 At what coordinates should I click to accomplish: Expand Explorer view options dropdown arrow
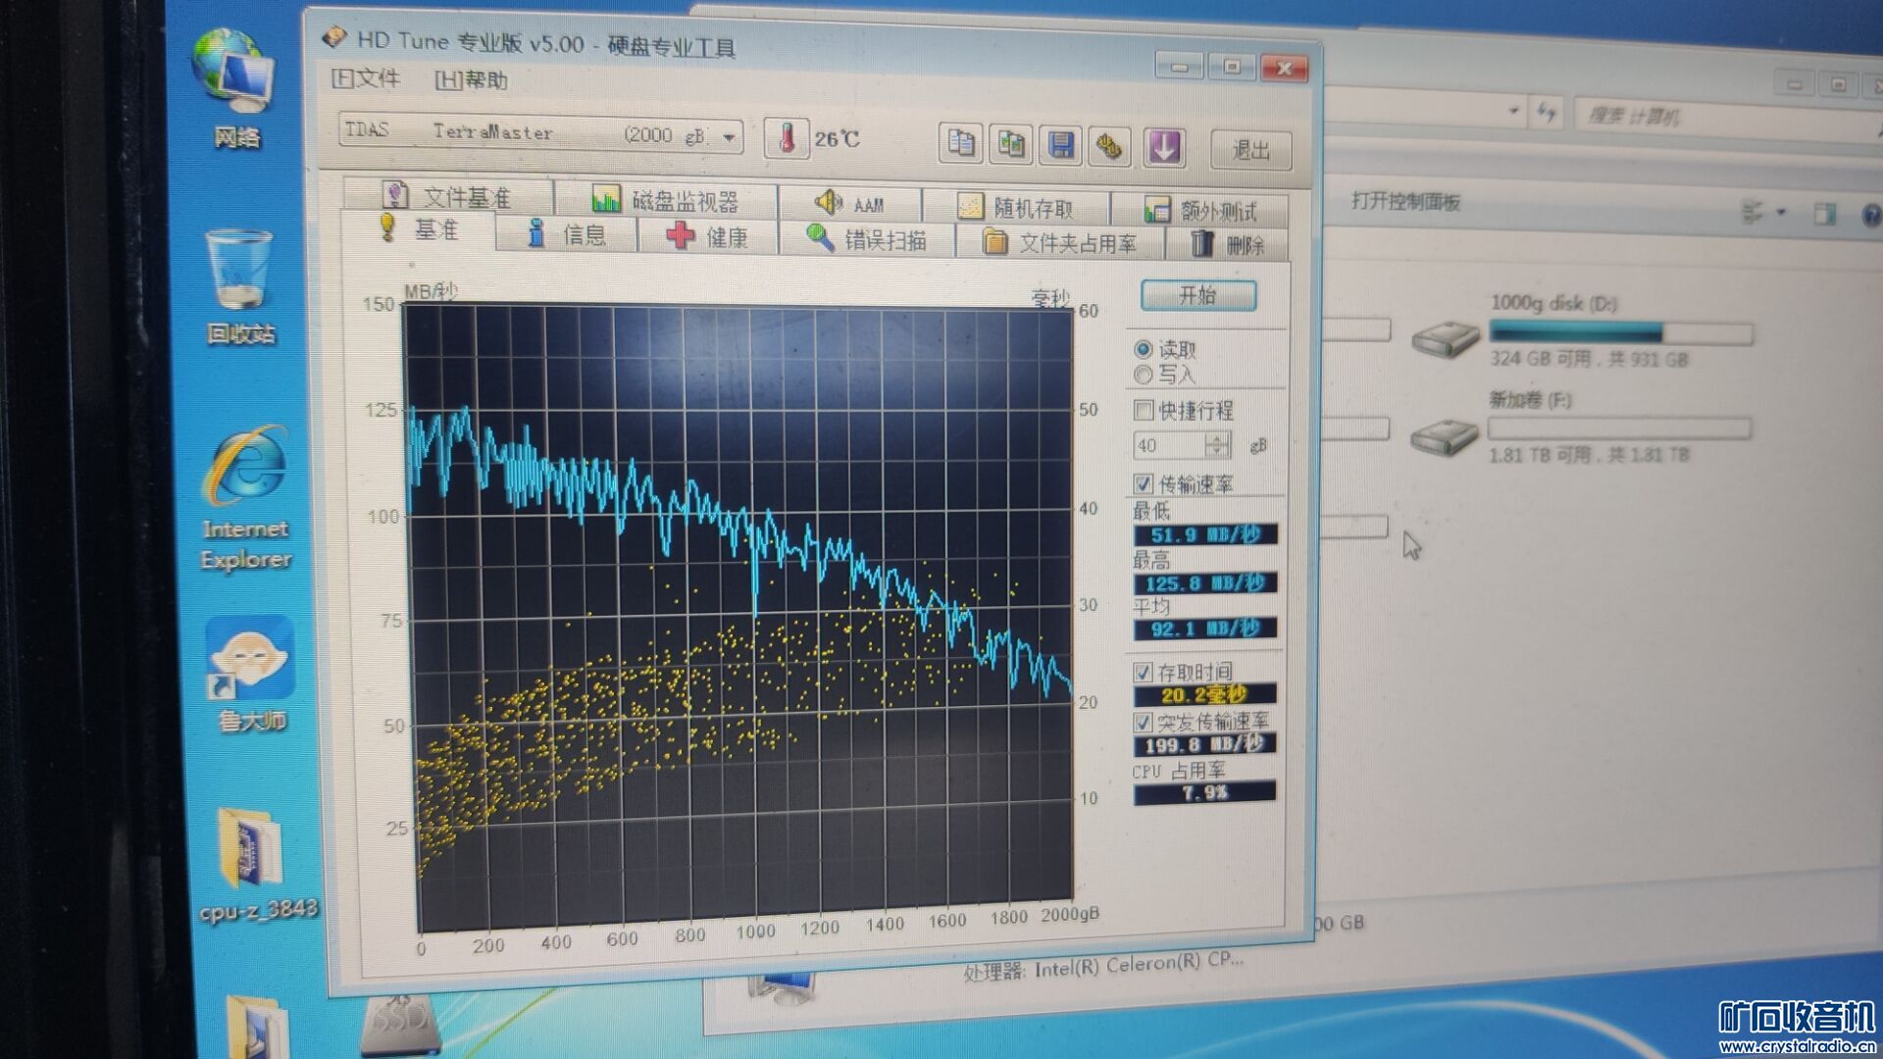1781,212
